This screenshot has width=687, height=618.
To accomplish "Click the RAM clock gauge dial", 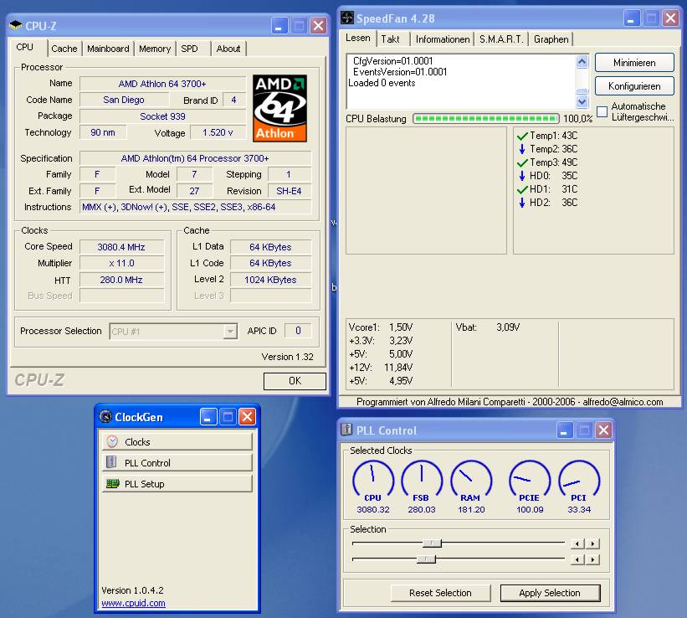I will [471, 478].
